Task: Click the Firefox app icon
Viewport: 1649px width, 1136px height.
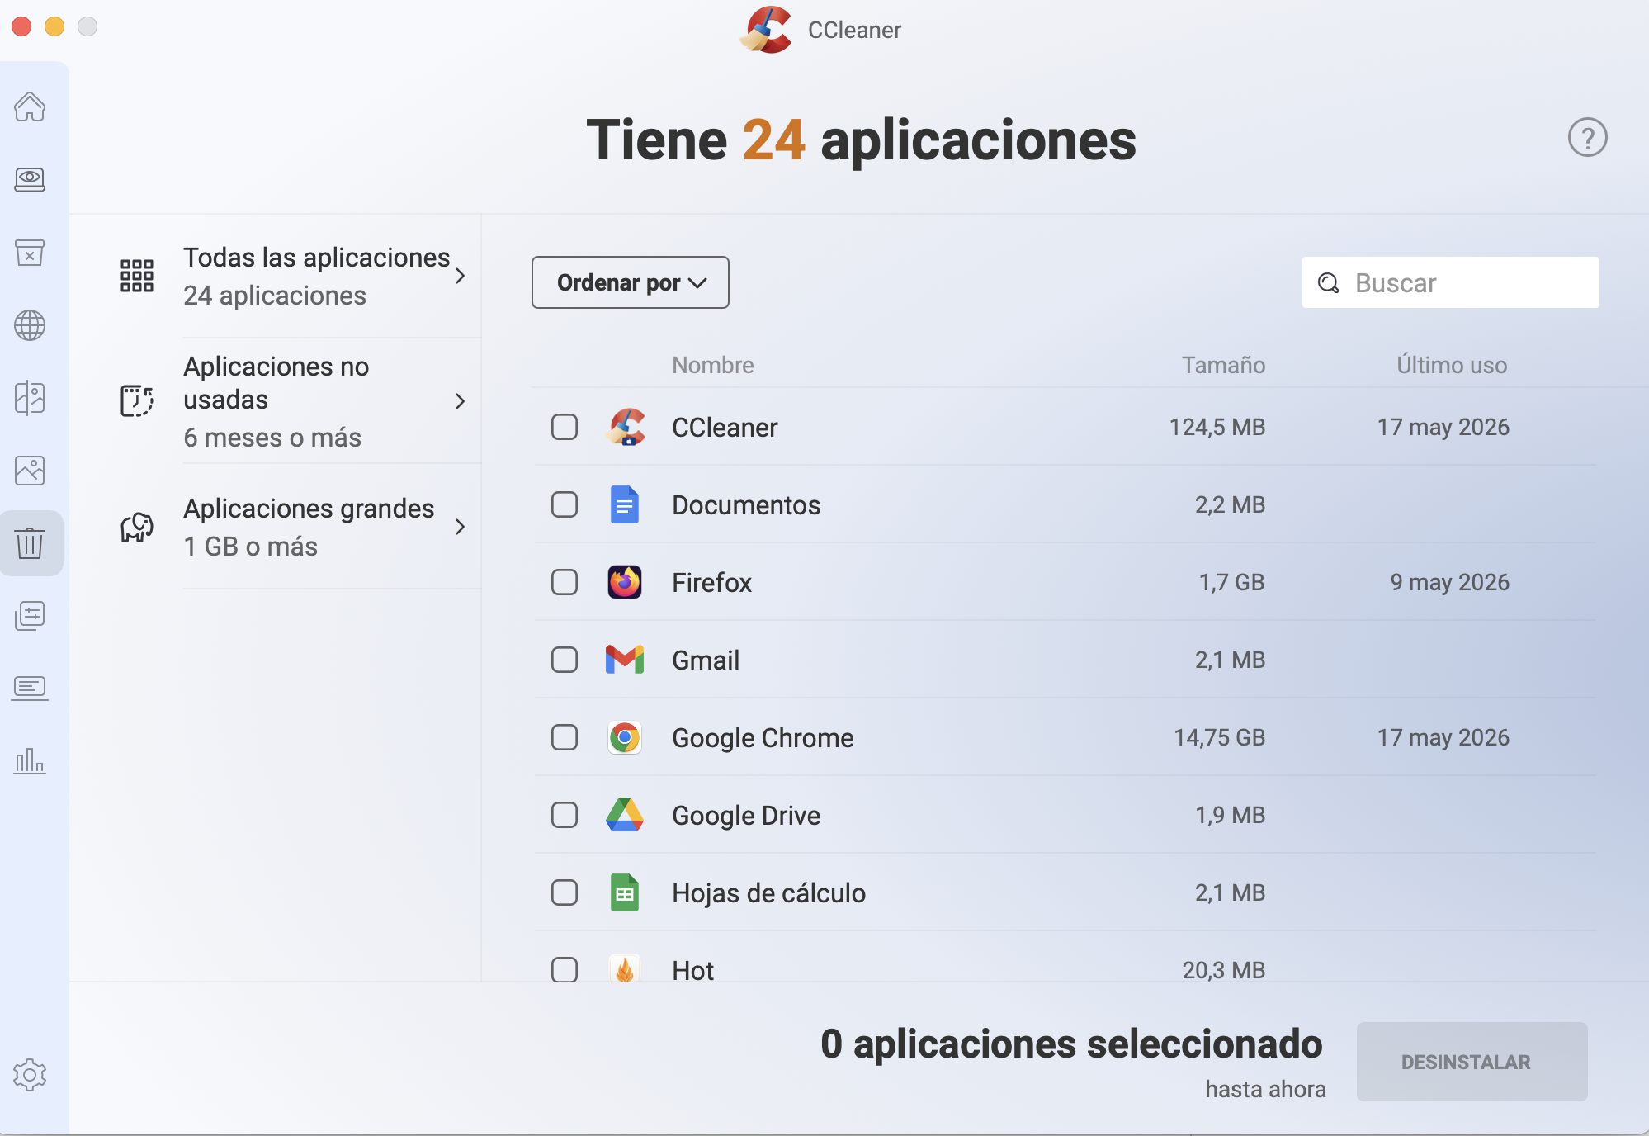Action: (x=625, y=582)
